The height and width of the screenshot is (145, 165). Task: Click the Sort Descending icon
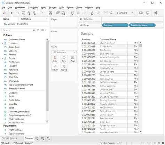click(84, 13)
